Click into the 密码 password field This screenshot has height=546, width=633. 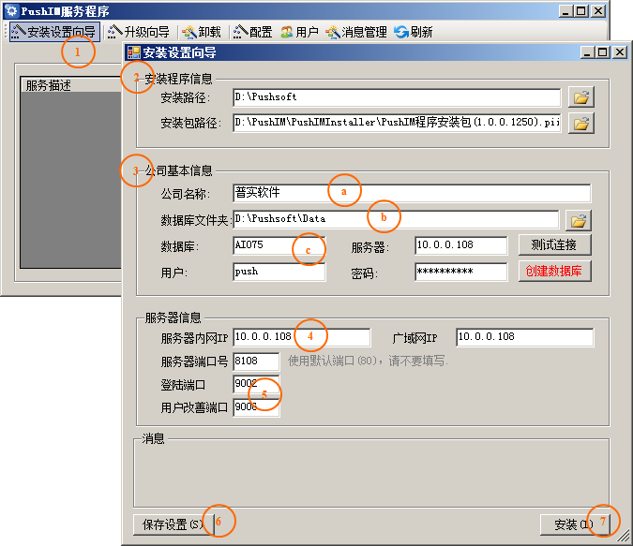click(x=460, y=273)
